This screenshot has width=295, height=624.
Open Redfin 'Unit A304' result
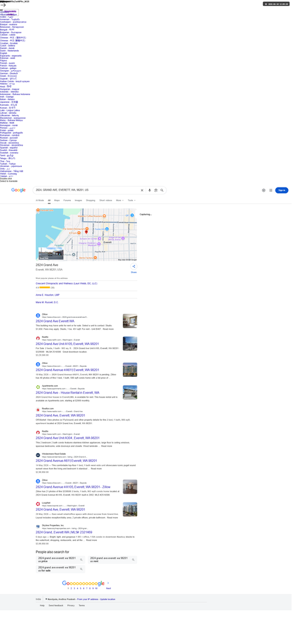(68, 438)
